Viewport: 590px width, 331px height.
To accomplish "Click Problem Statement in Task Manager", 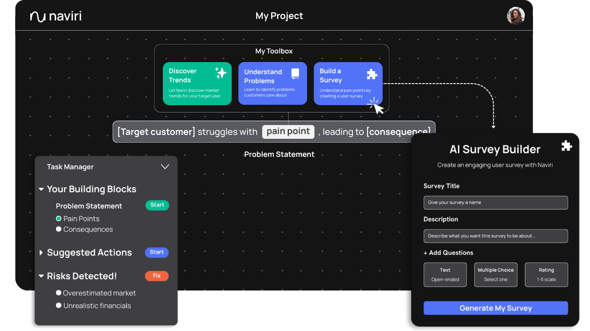I will [x=89, y=206].
